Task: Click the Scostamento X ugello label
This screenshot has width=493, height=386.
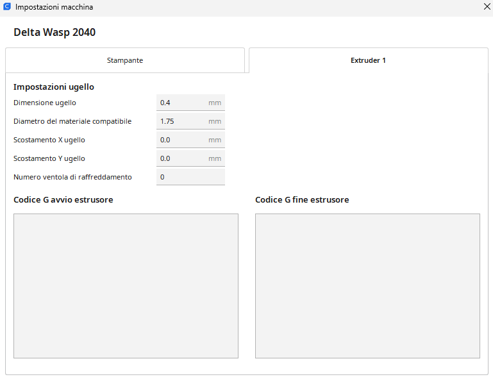Action: [49, 140]
